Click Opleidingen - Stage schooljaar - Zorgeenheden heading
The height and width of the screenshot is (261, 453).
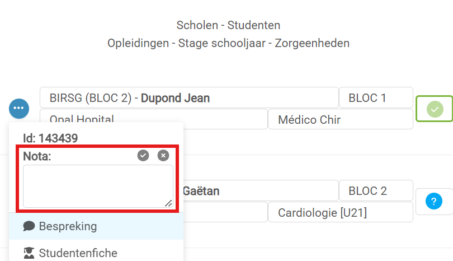coord(228,43)
